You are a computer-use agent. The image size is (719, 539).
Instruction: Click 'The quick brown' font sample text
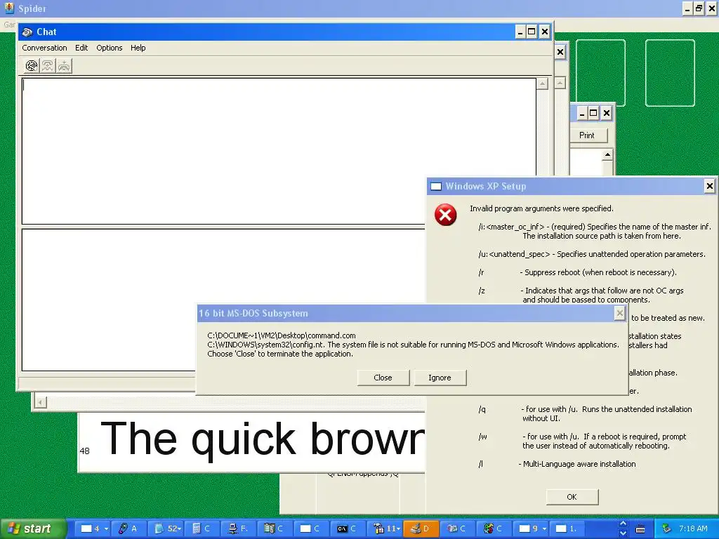(x=263, y=439)
